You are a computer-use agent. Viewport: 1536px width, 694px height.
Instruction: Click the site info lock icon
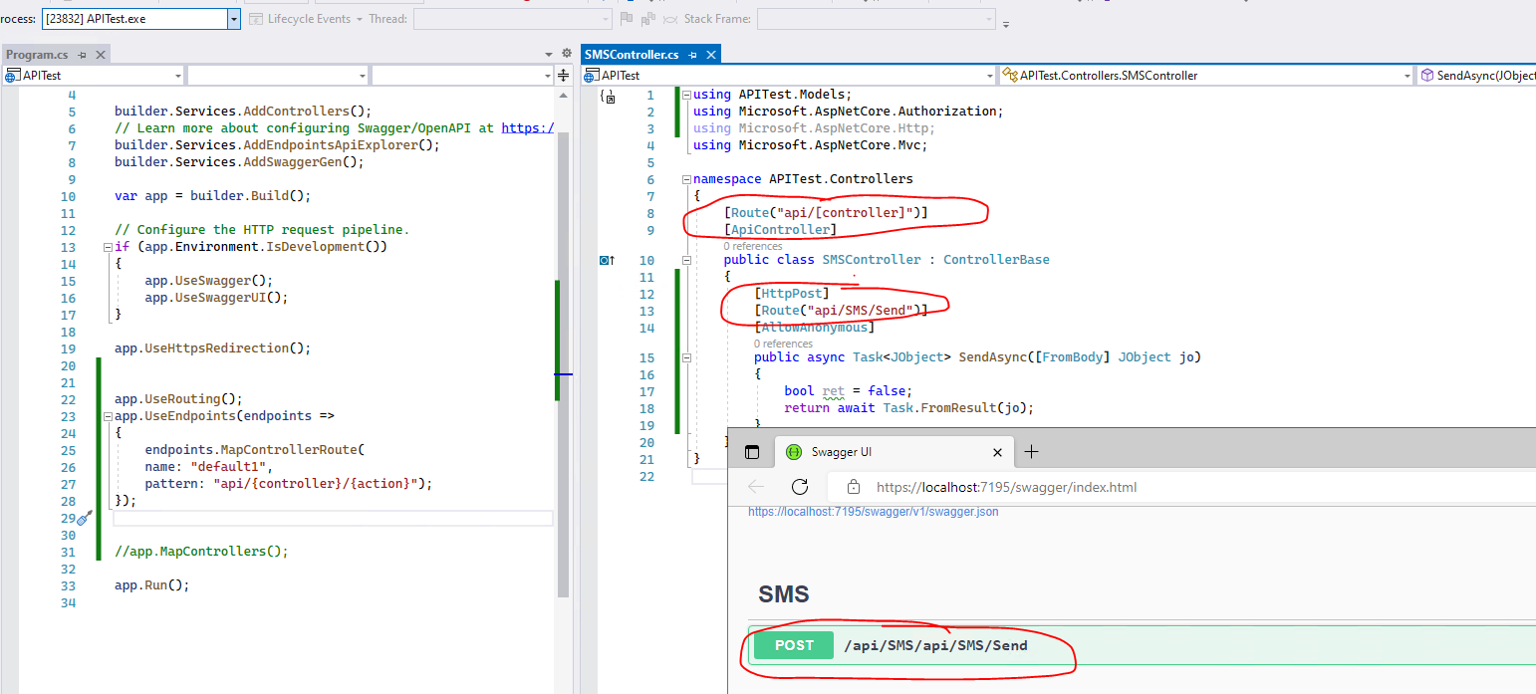tap(853, 487)
